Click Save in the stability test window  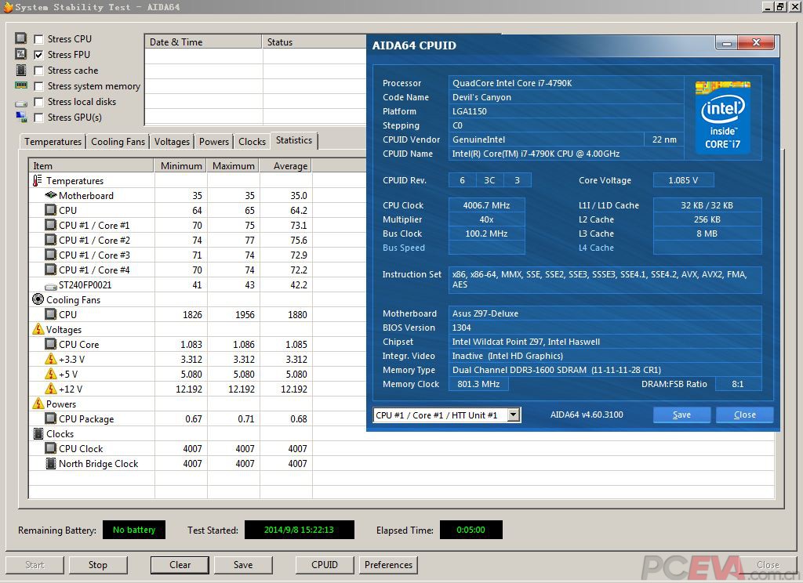[243, 565]
